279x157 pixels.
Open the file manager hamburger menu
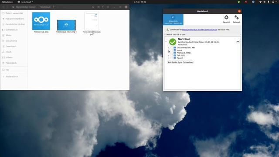108,7
